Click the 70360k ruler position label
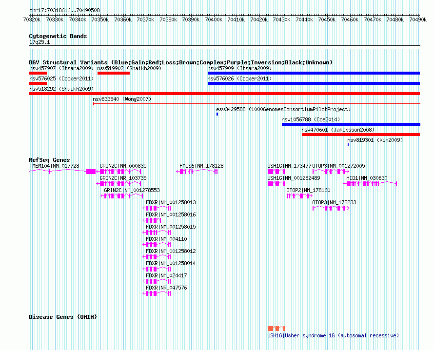 [122, 19]
